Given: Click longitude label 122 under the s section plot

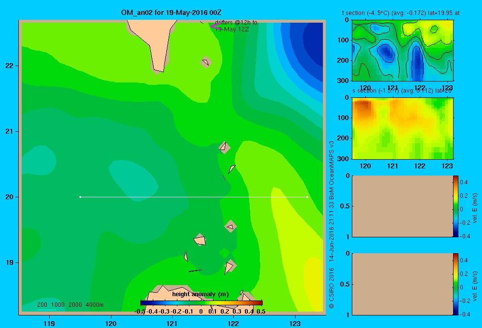Looking at the screenshot, I should tap(420, 166).
